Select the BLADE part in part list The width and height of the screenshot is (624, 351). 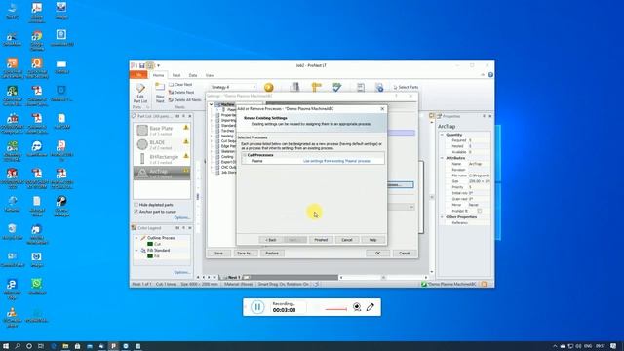[x=162, y=144]
